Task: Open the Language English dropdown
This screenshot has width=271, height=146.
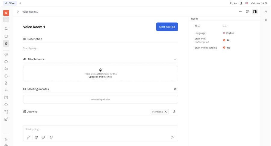Action: (228, 33)
